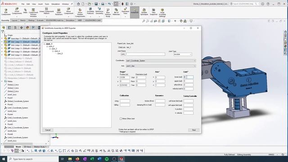Click the New document icon
This screenshot has width=288, height=162.
click(83, 4)
